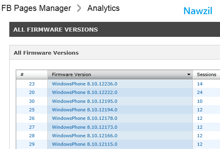Open WindowsPhone 8.10.12194.0 firmware link
This screenshot has width=220, height=149.
coord(85,110)
